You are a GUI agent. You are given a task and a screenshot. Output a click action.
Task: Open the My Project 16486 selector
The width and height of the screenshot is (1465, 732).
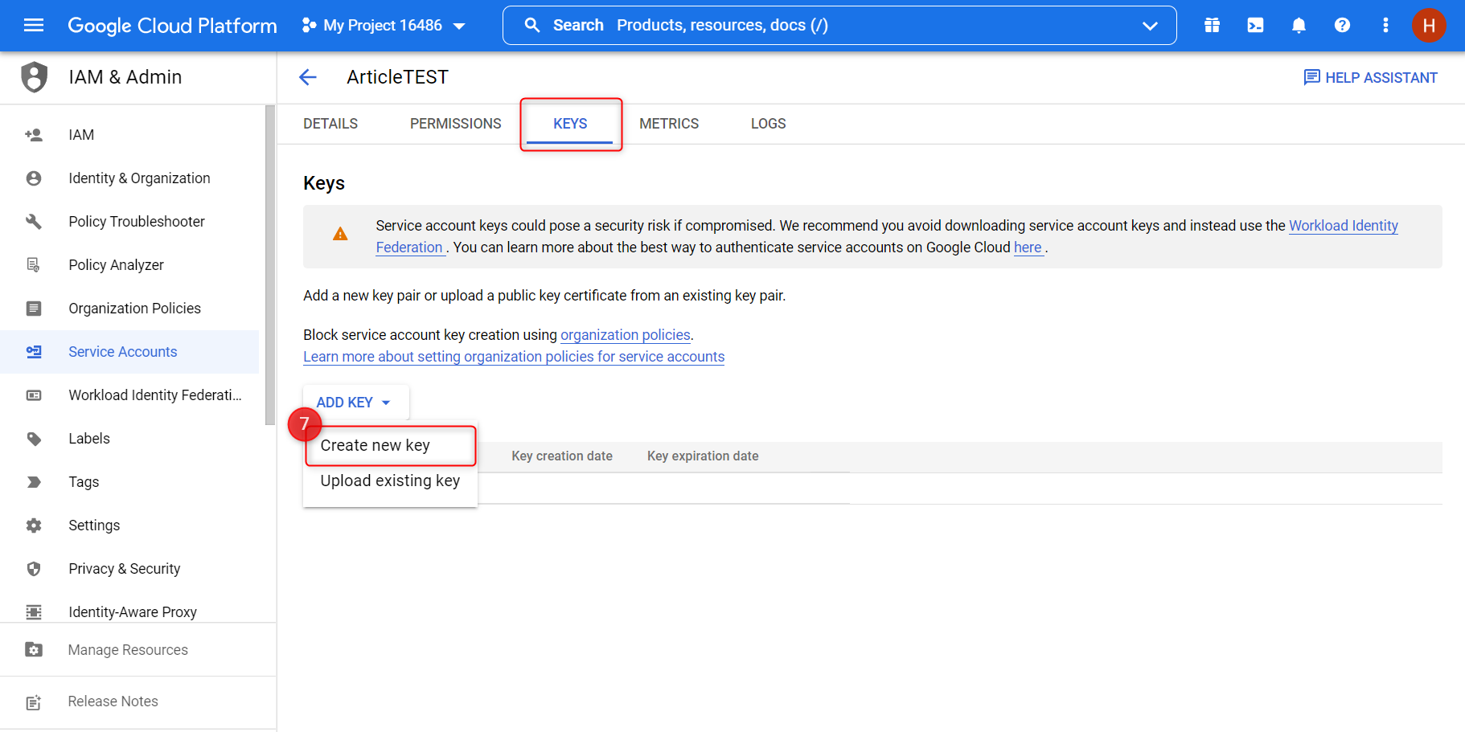pos(384,26)
